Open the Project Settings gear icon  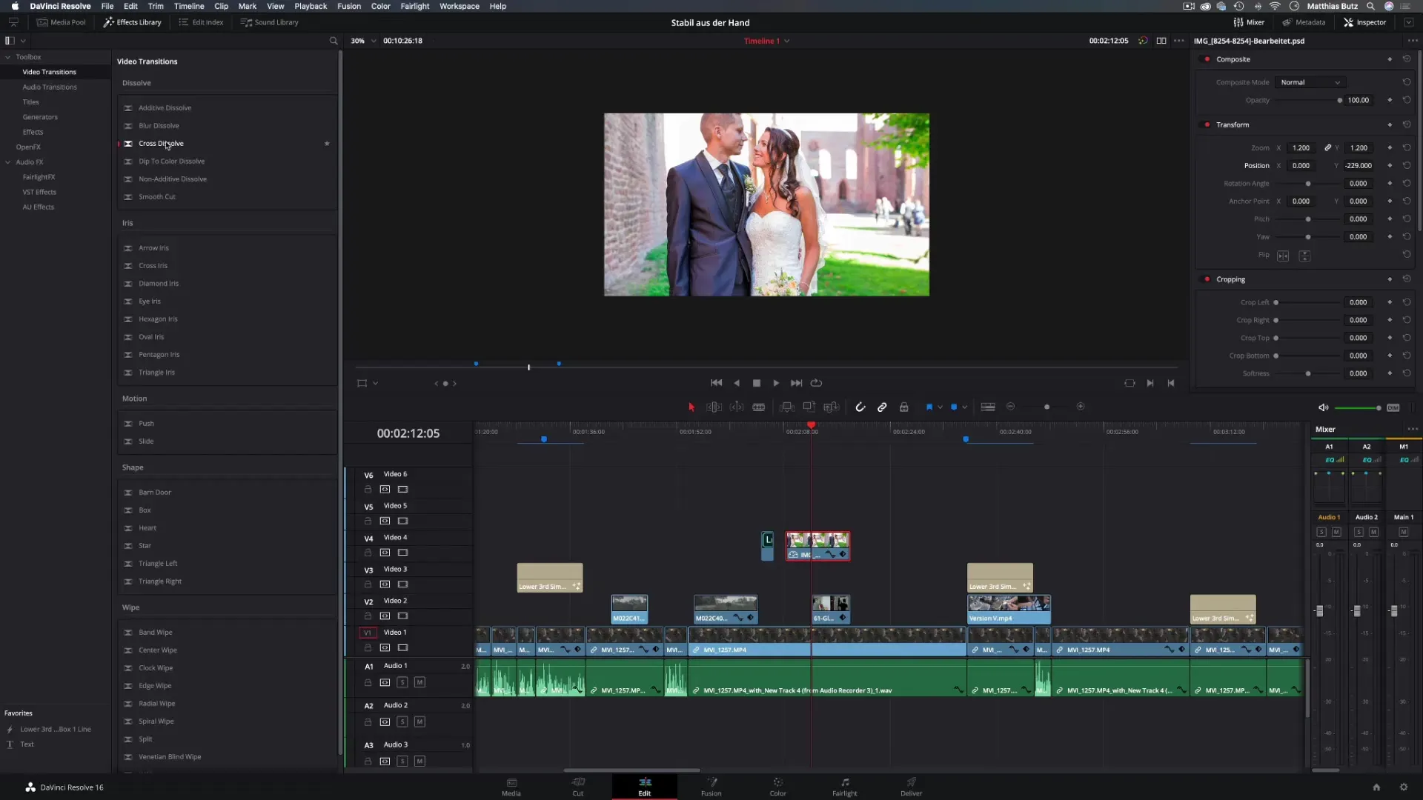(1403, 787)
